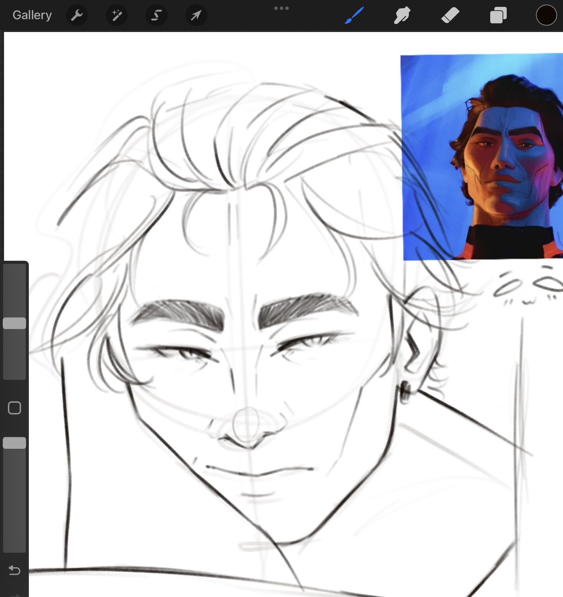Open the Gallery view
The image size is (563, 597).
(x=32, y=15)
